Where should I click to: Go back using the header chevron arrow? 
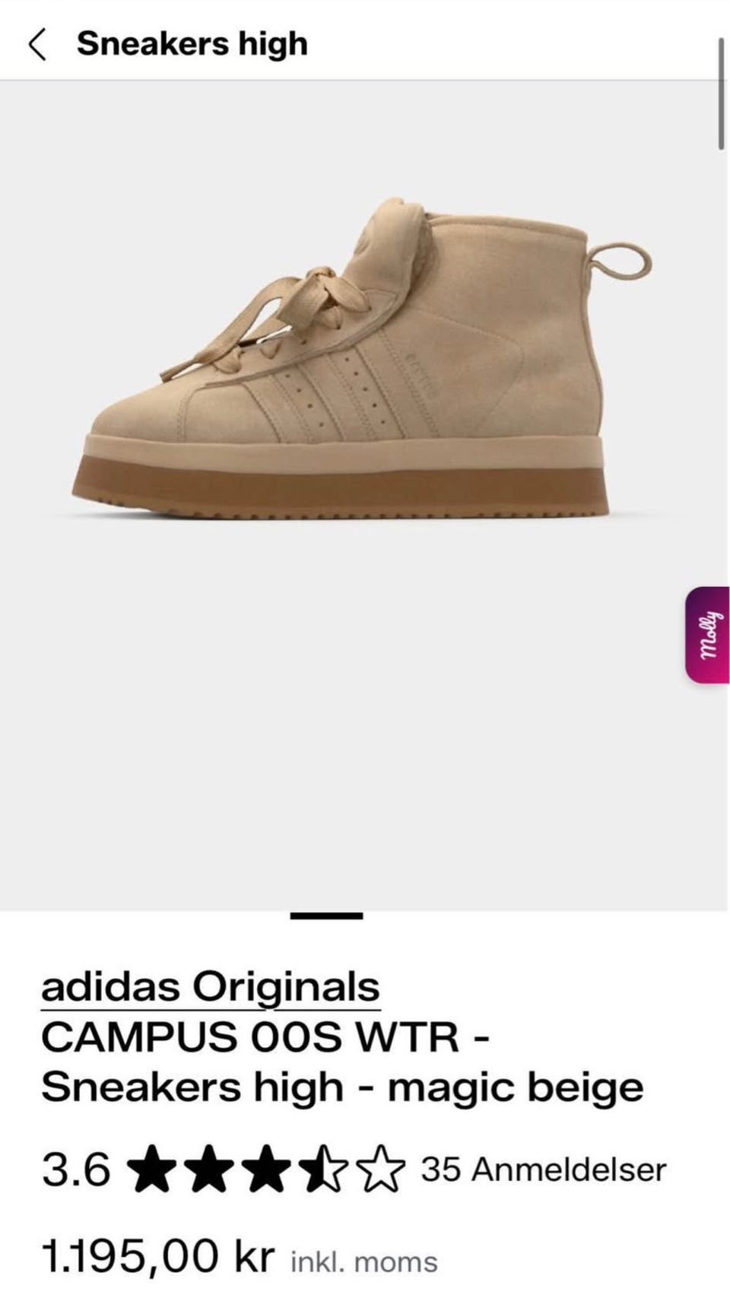(37, 44)
